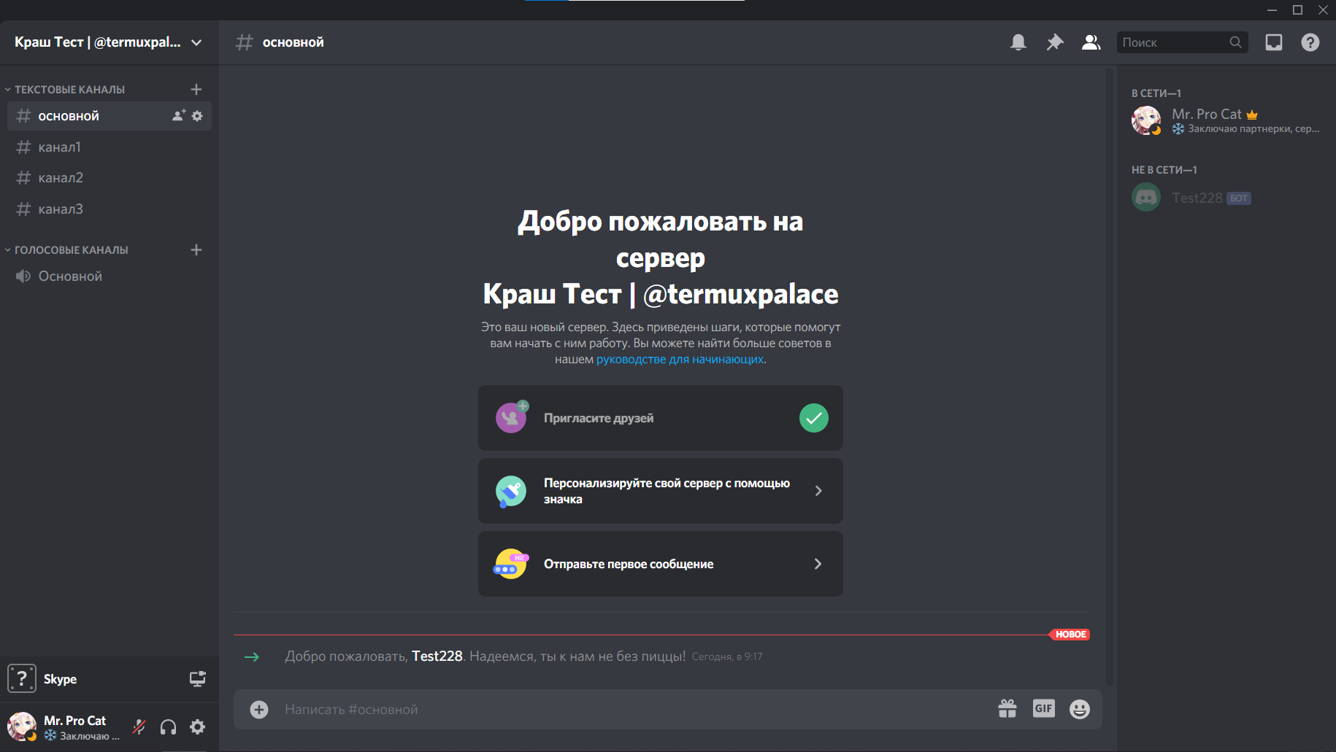Show pinned messages
The width and height of the screenshot is (1336, 752).
[1055, 42]
